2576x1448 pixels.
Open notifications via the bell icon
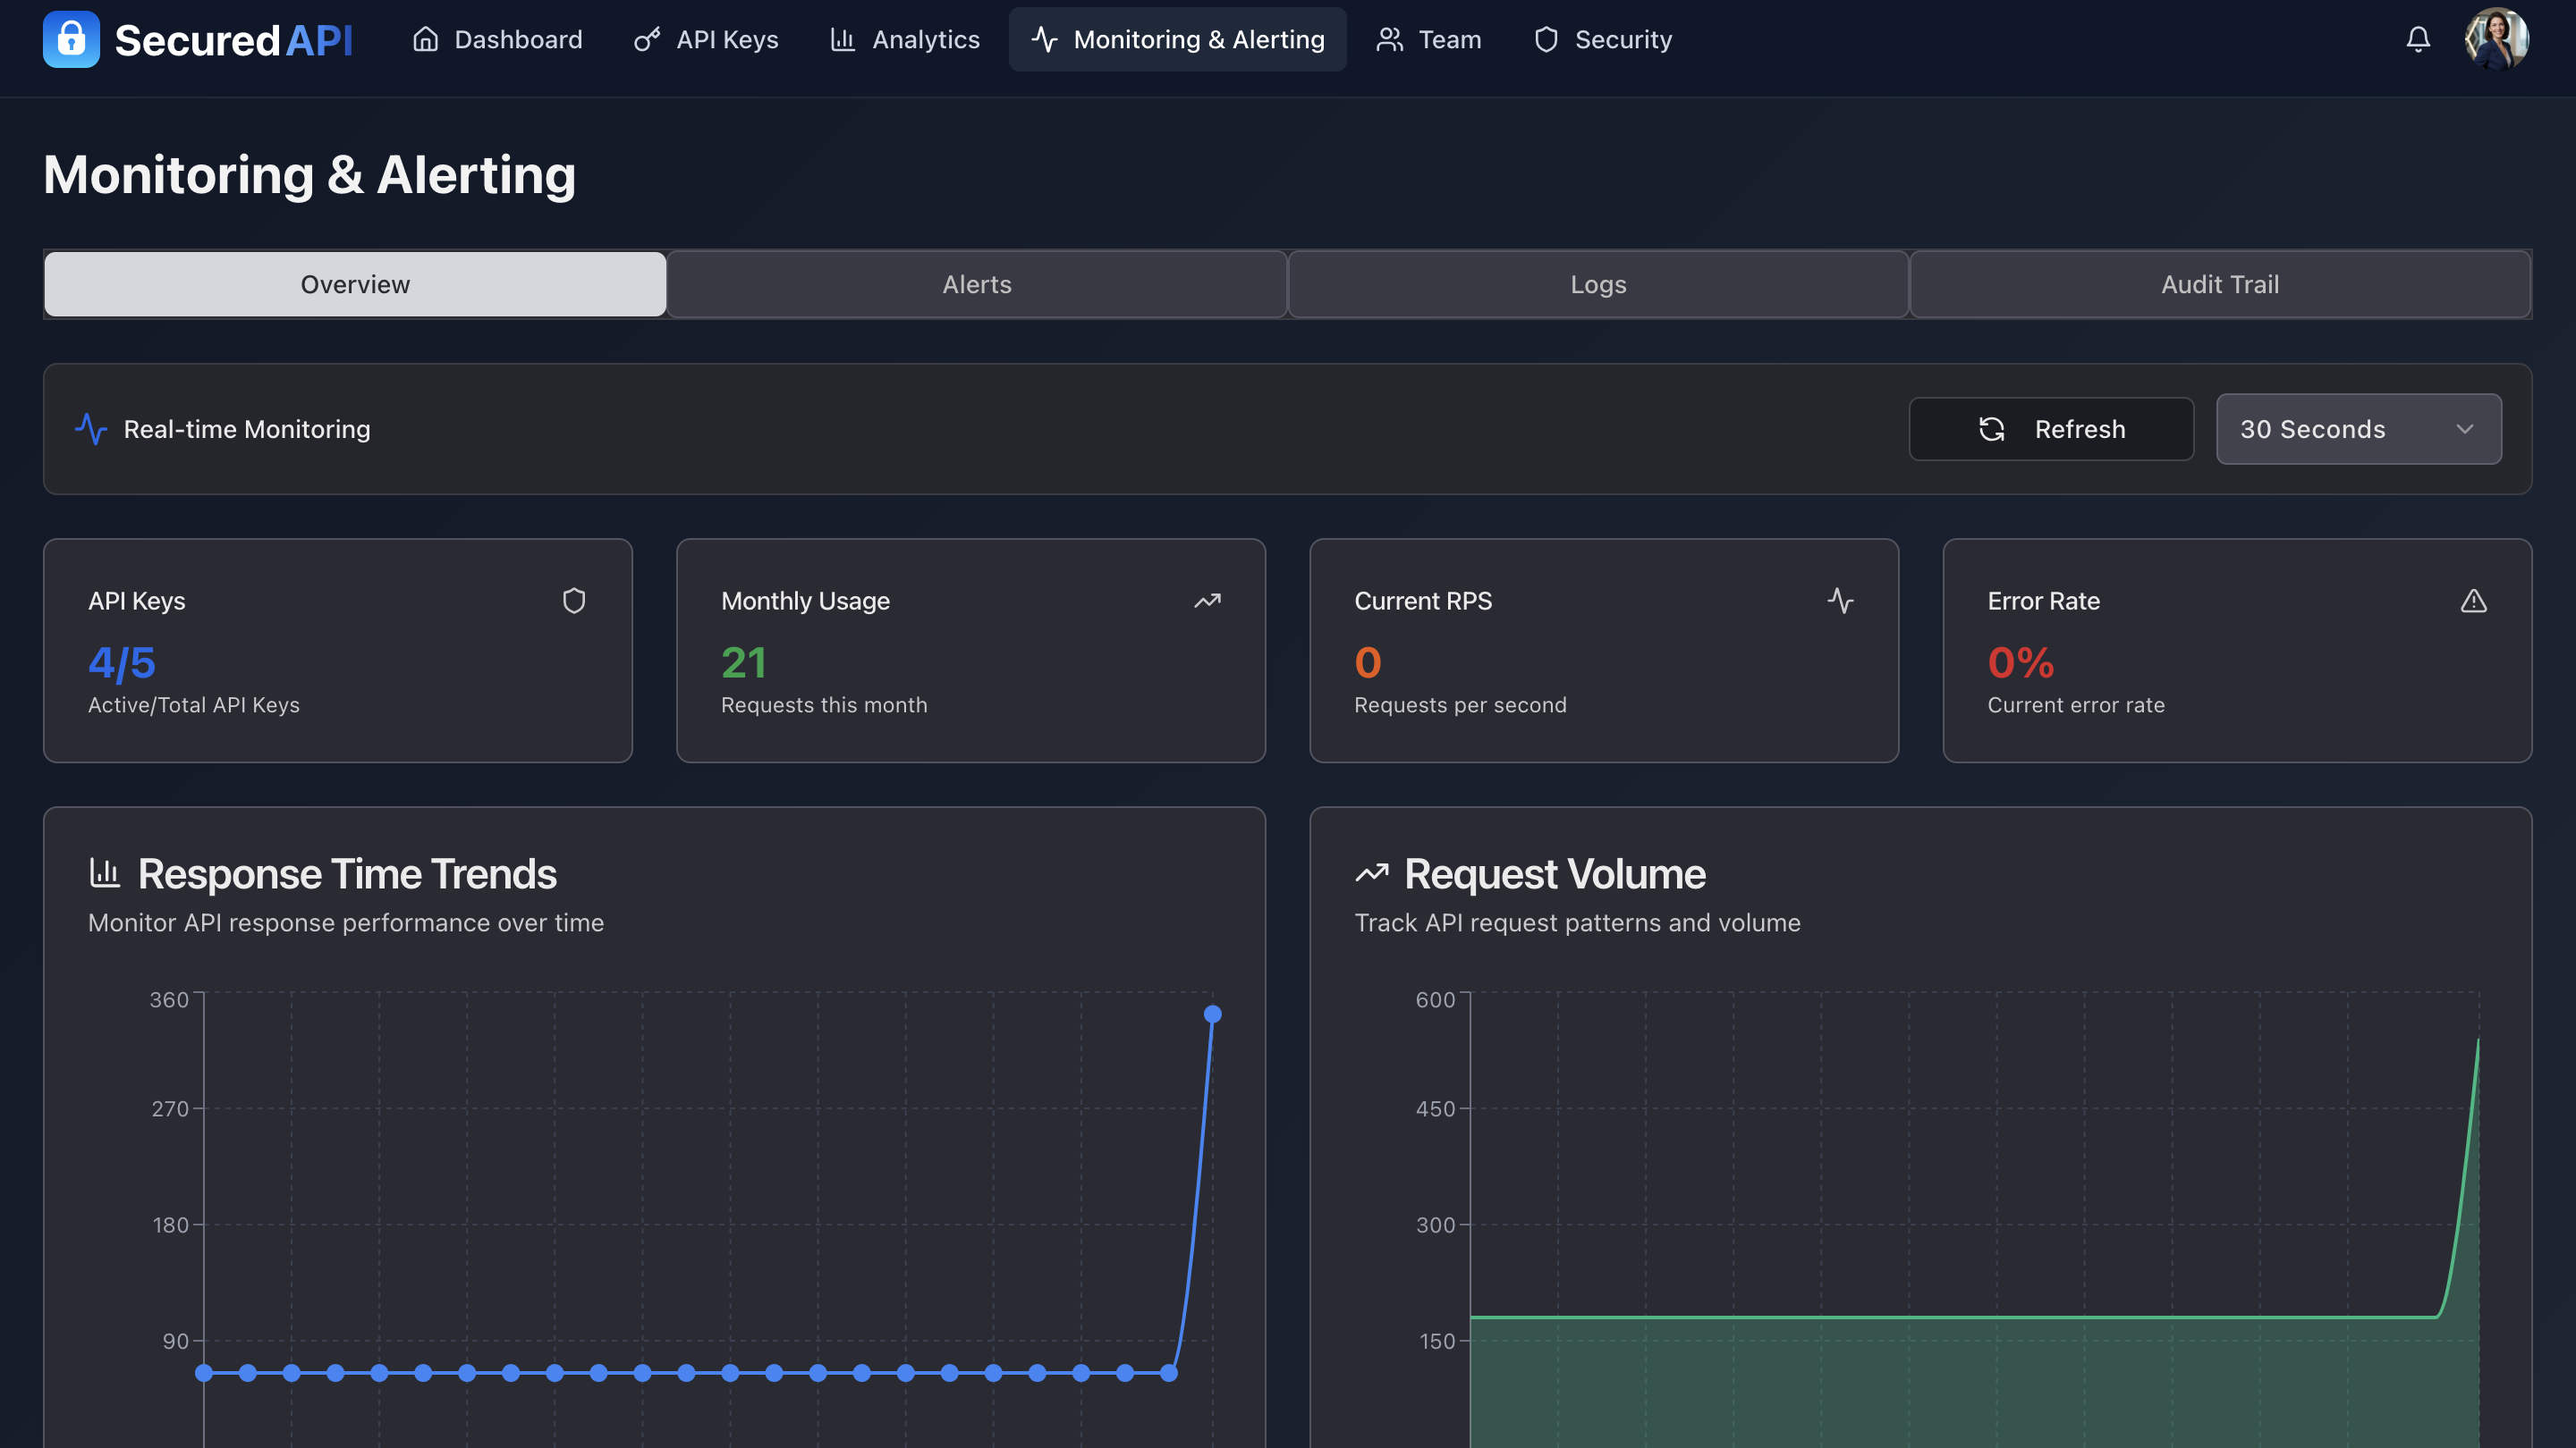coord(2418,39)
